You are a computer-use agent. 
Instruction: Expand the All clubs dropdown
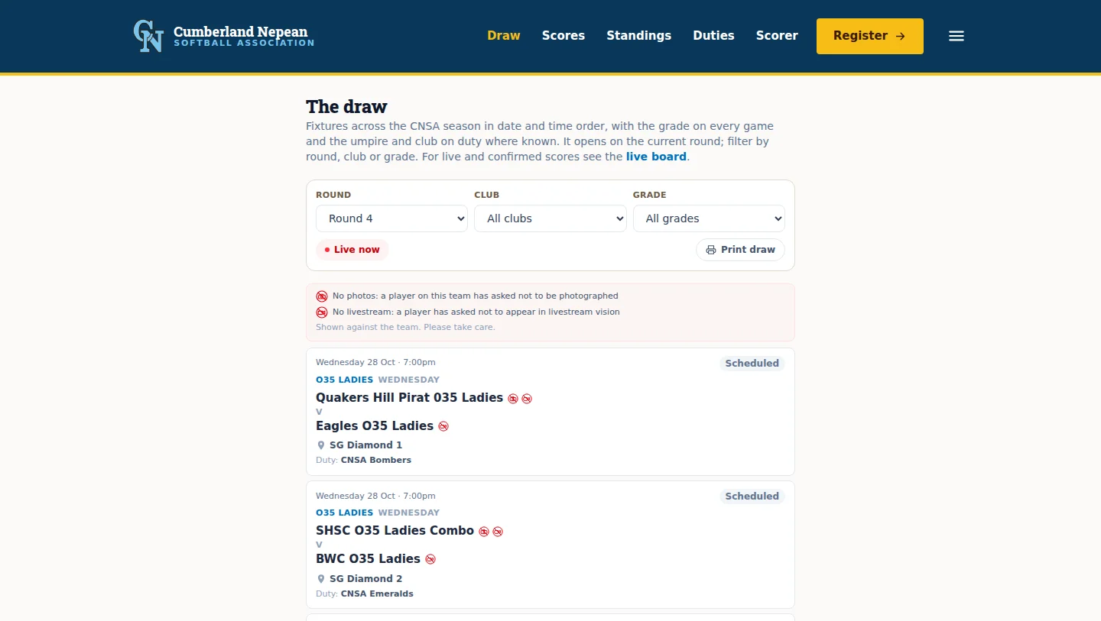click(550, 218)
